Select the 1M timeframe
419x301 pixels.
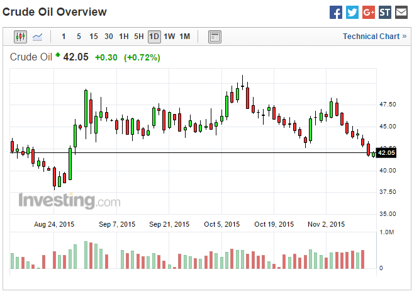coord(184,37)
